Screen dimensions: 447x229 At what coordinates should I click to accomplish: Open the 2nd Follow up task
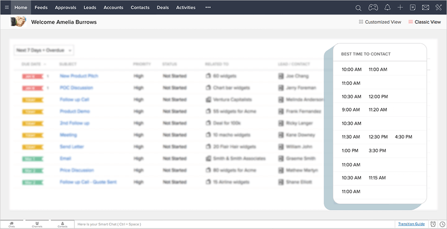(x=74, y=123)
